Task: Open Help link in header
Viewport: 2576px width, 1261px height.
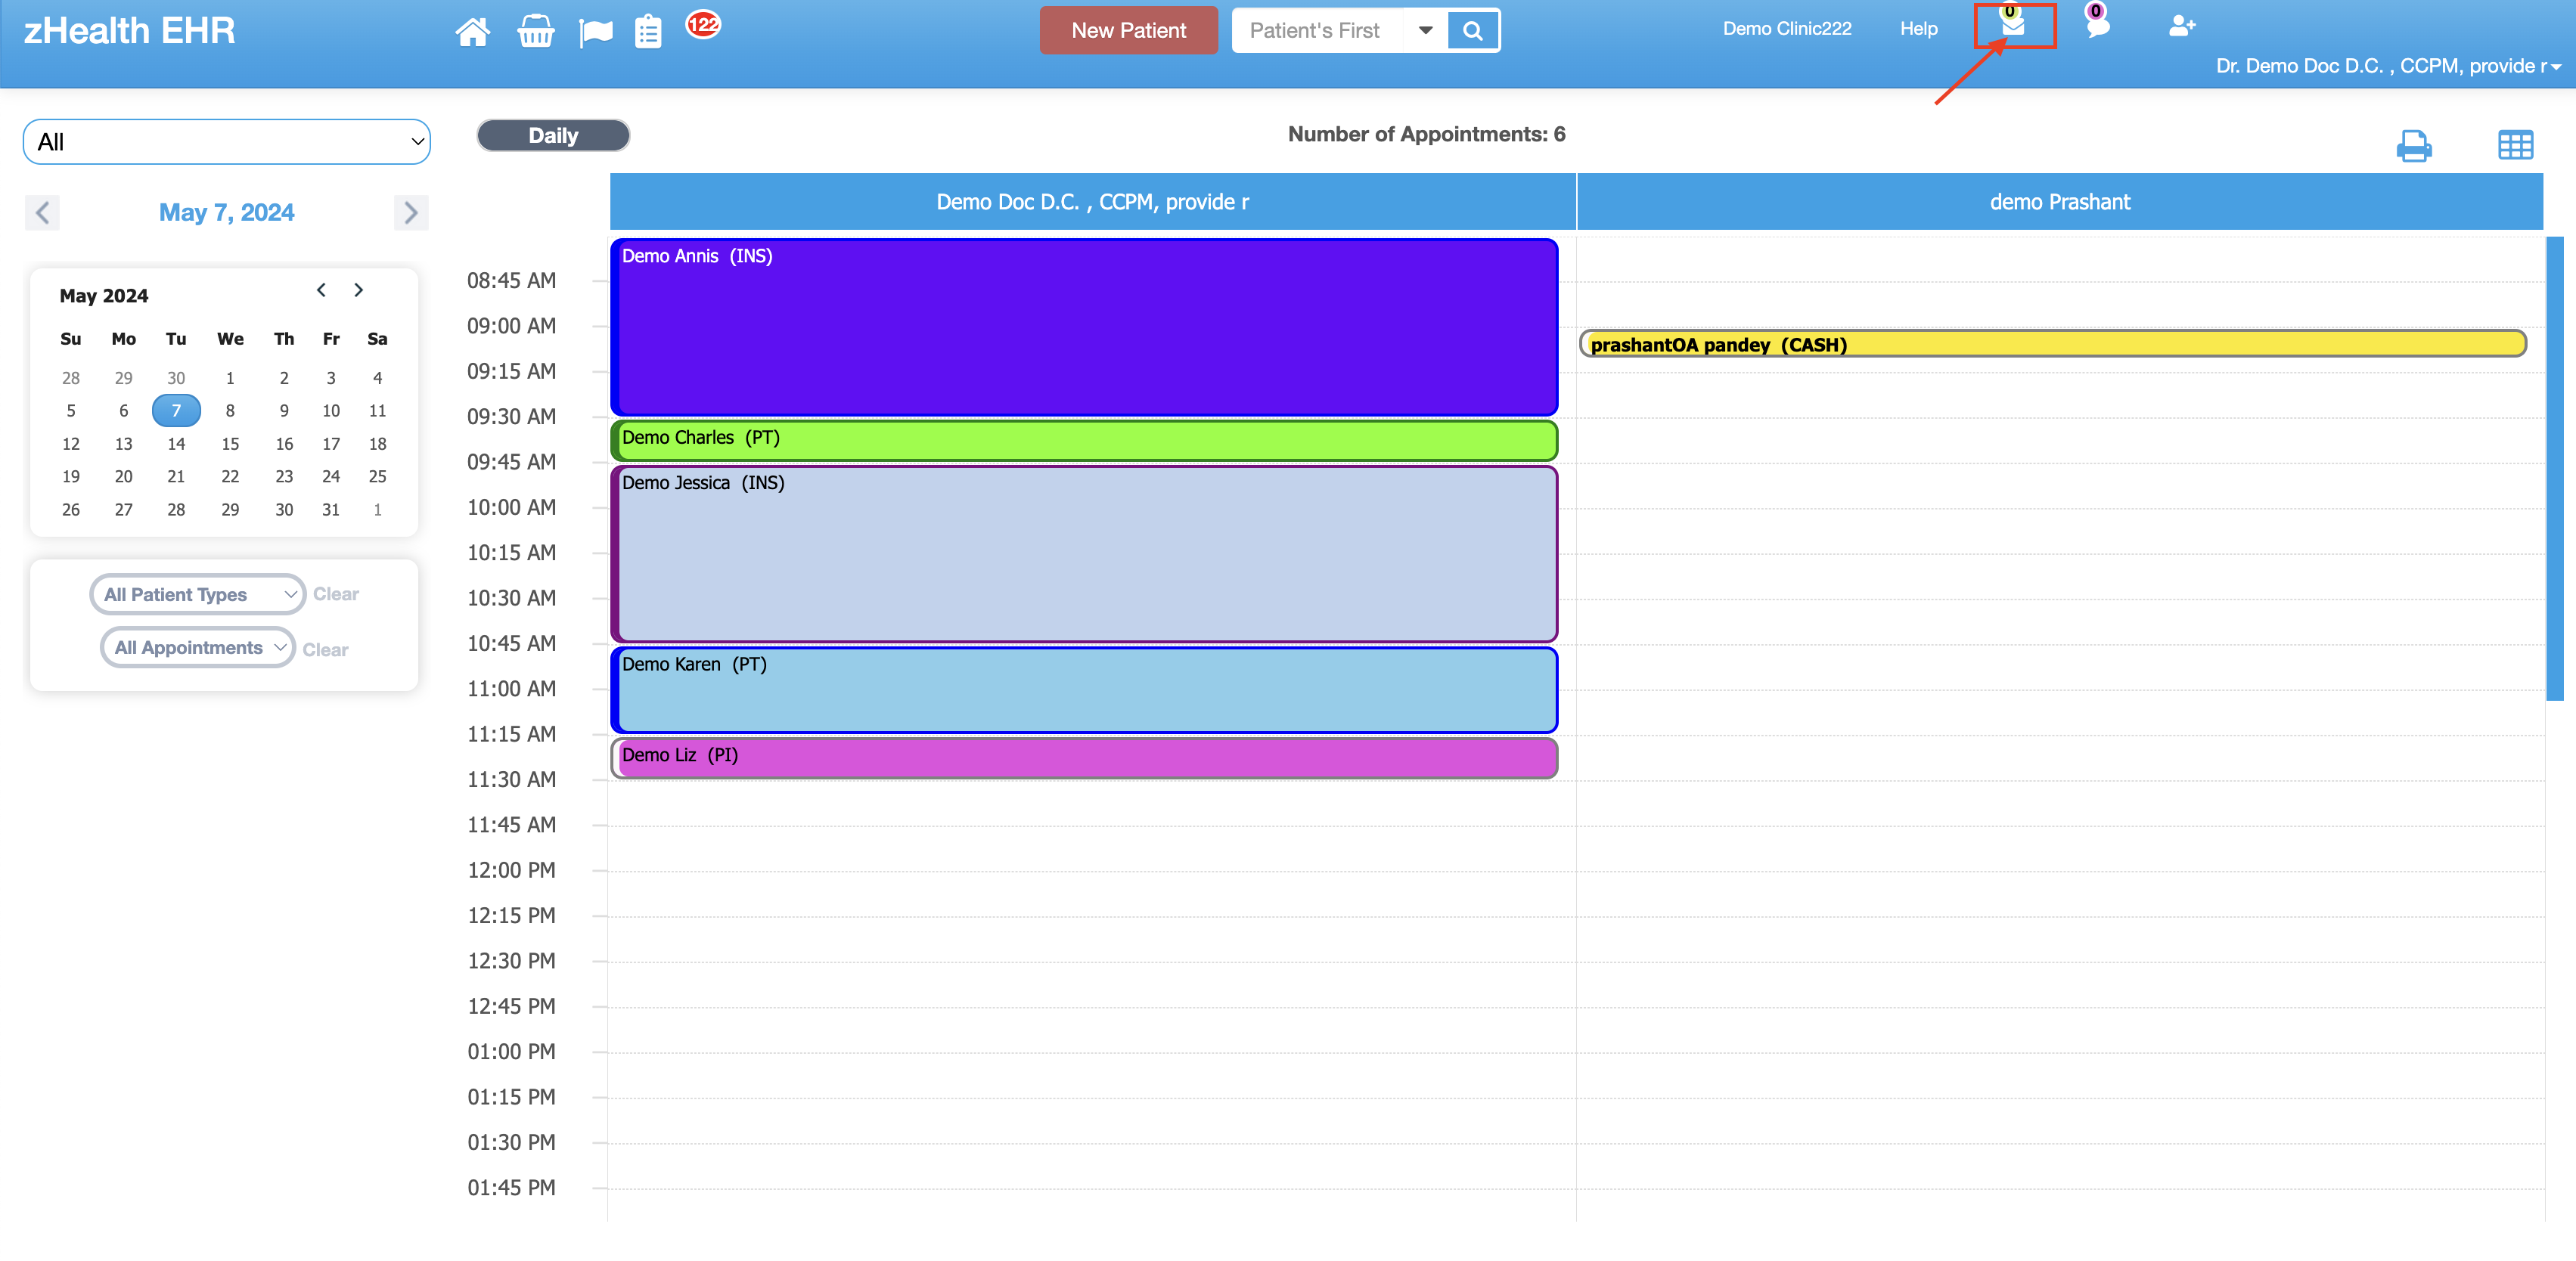Action: click(1918, 29)
